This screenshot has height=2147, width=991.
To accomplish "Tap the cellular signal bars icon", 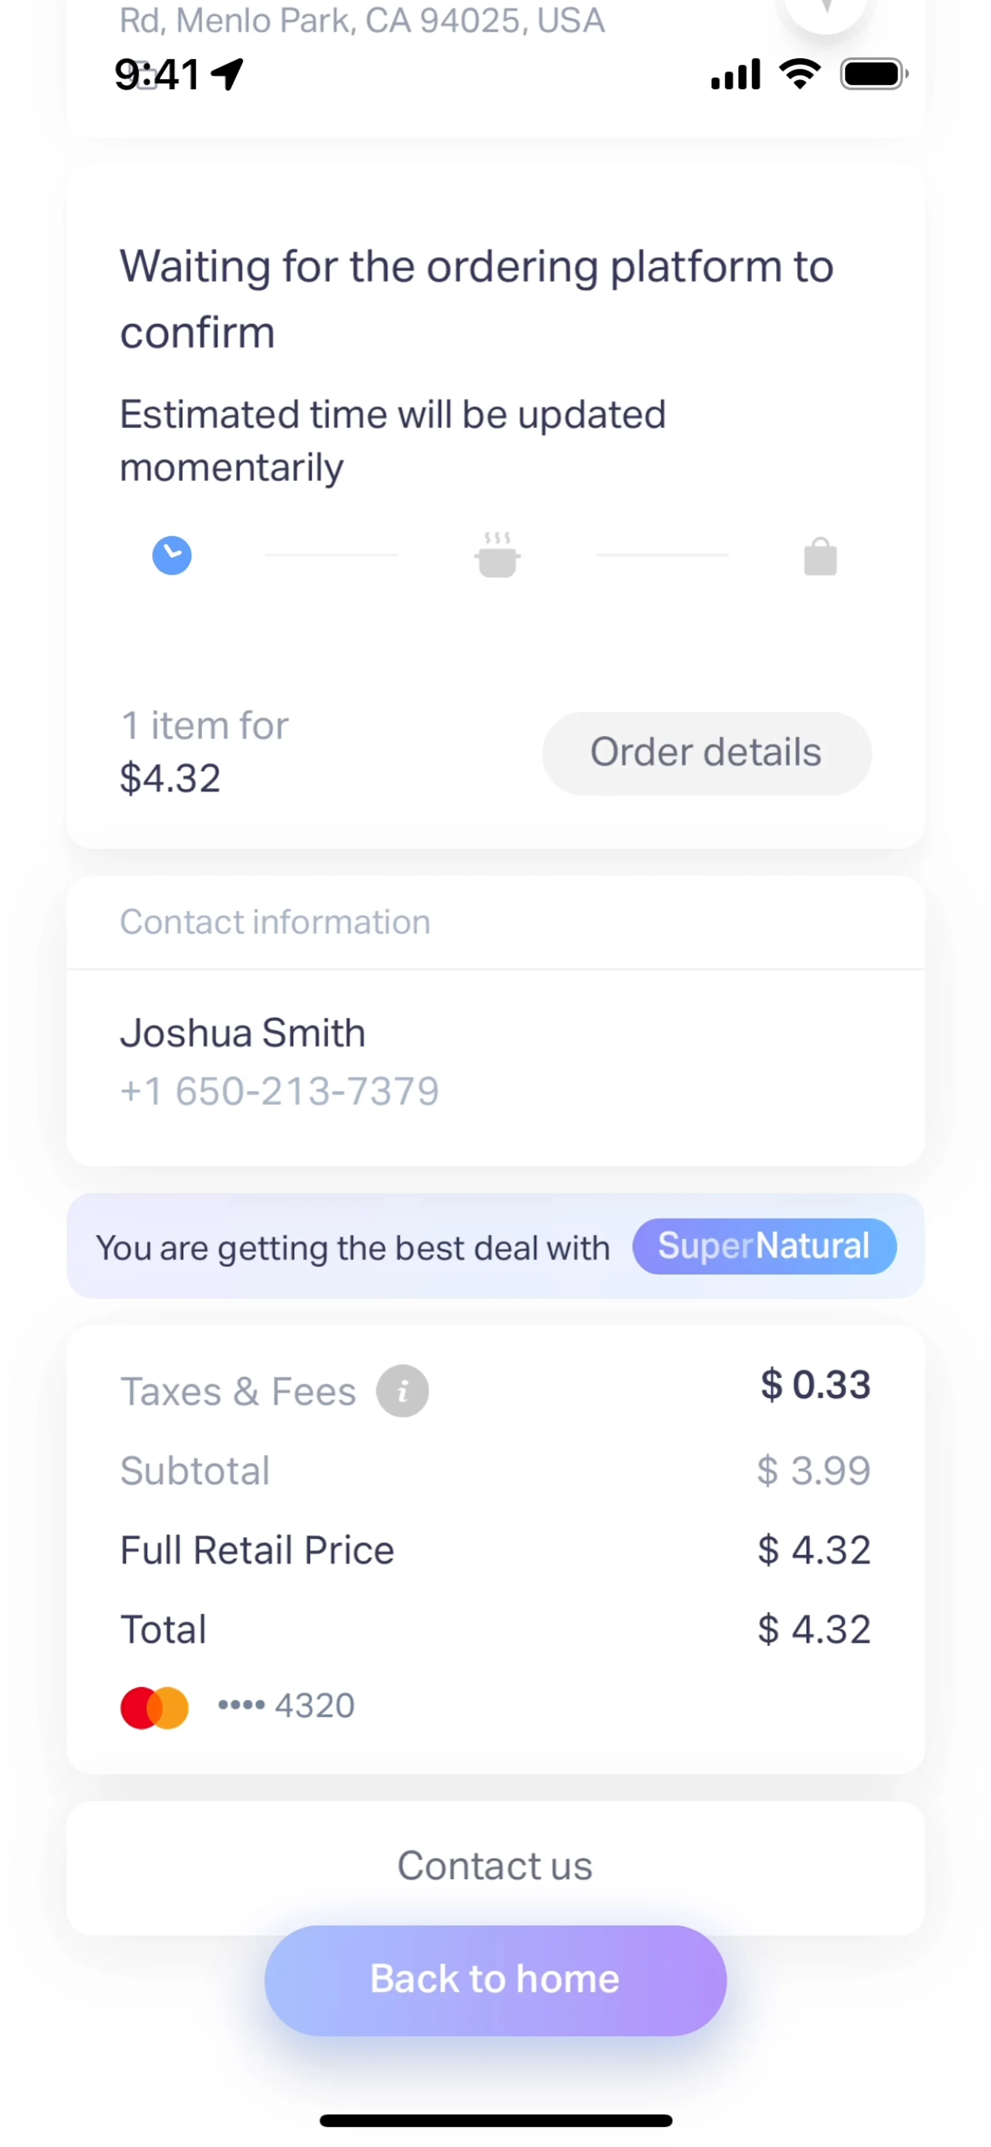I will (x=735, y=74).
